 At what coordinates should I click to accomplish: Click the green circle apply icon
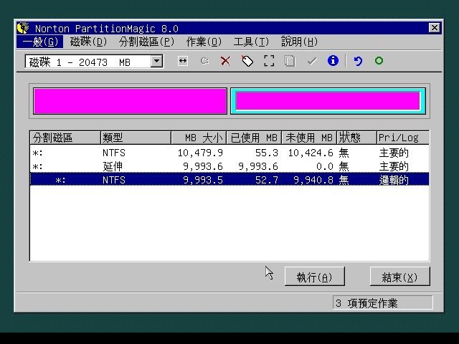379,60
